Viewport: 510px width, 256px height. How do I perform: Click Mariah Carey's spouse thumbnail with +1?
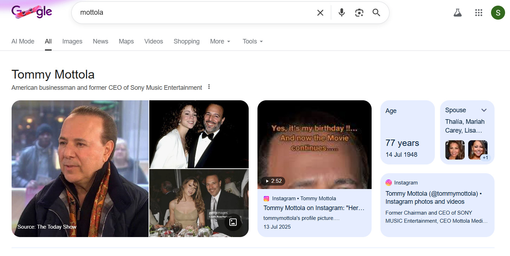point(478,150)
